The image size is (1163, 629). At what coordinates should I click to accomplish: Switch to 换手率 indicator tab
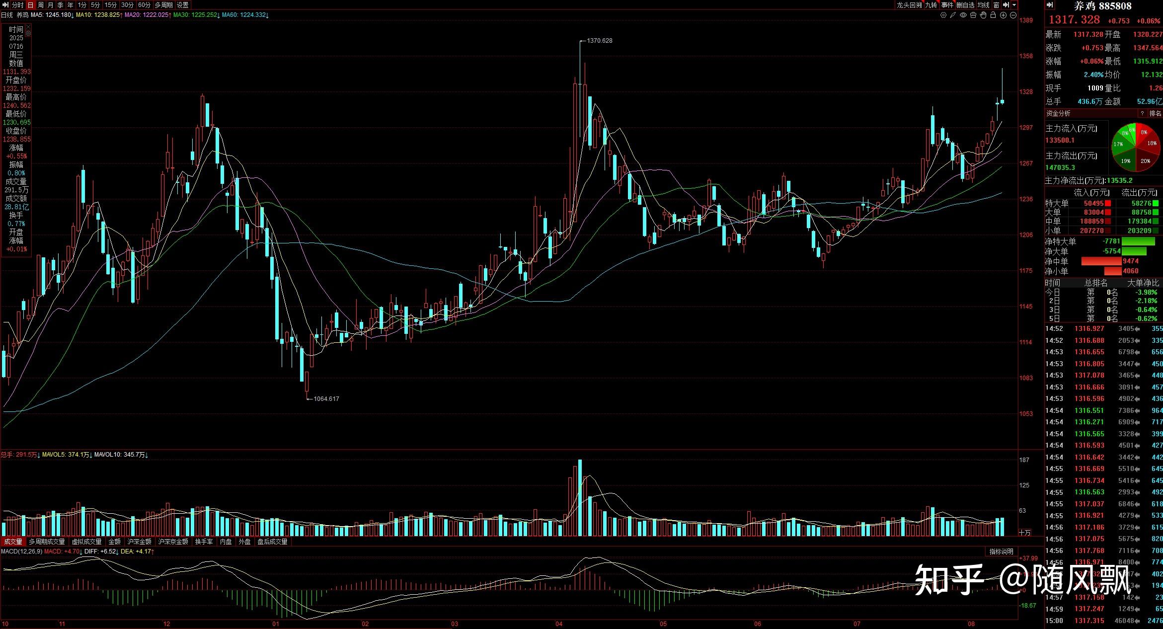[x=204, y=542]
